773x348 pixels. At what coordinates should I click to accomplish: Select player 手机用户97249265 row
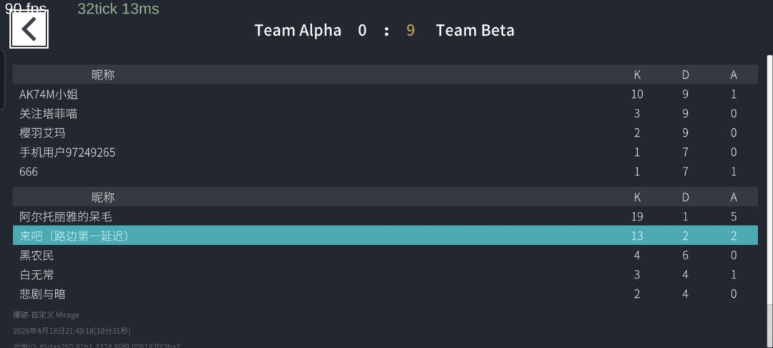coord(385,153)
